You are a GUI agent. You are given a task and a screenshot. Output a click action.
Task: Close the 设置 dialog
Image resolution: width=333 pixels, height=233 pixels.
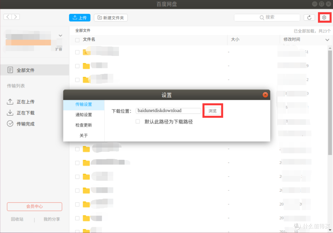265,95
